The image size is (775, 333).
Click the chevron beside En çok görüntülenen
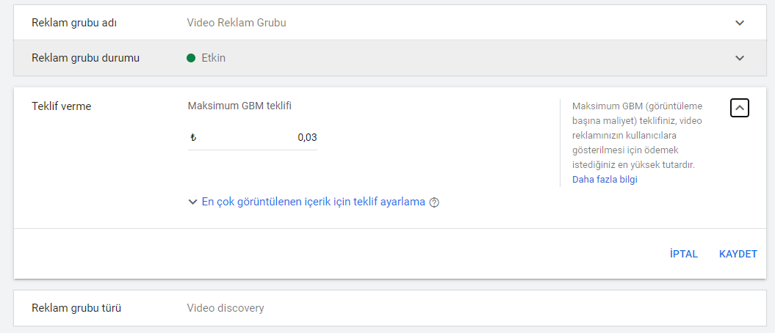pyautogui.click(x=192, y=202)
